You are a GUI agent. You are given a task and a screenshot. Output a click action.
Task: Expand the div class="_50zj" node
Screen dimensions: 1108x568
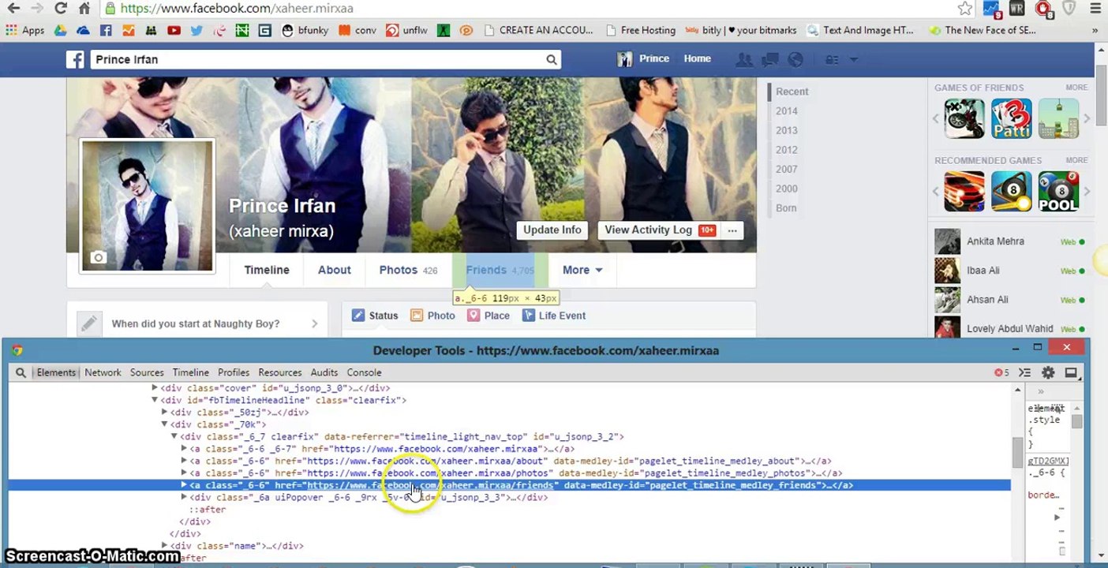[x=164, y=413]
